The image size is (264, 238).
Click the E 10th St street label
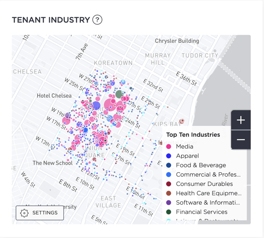[x=85, y=183]
